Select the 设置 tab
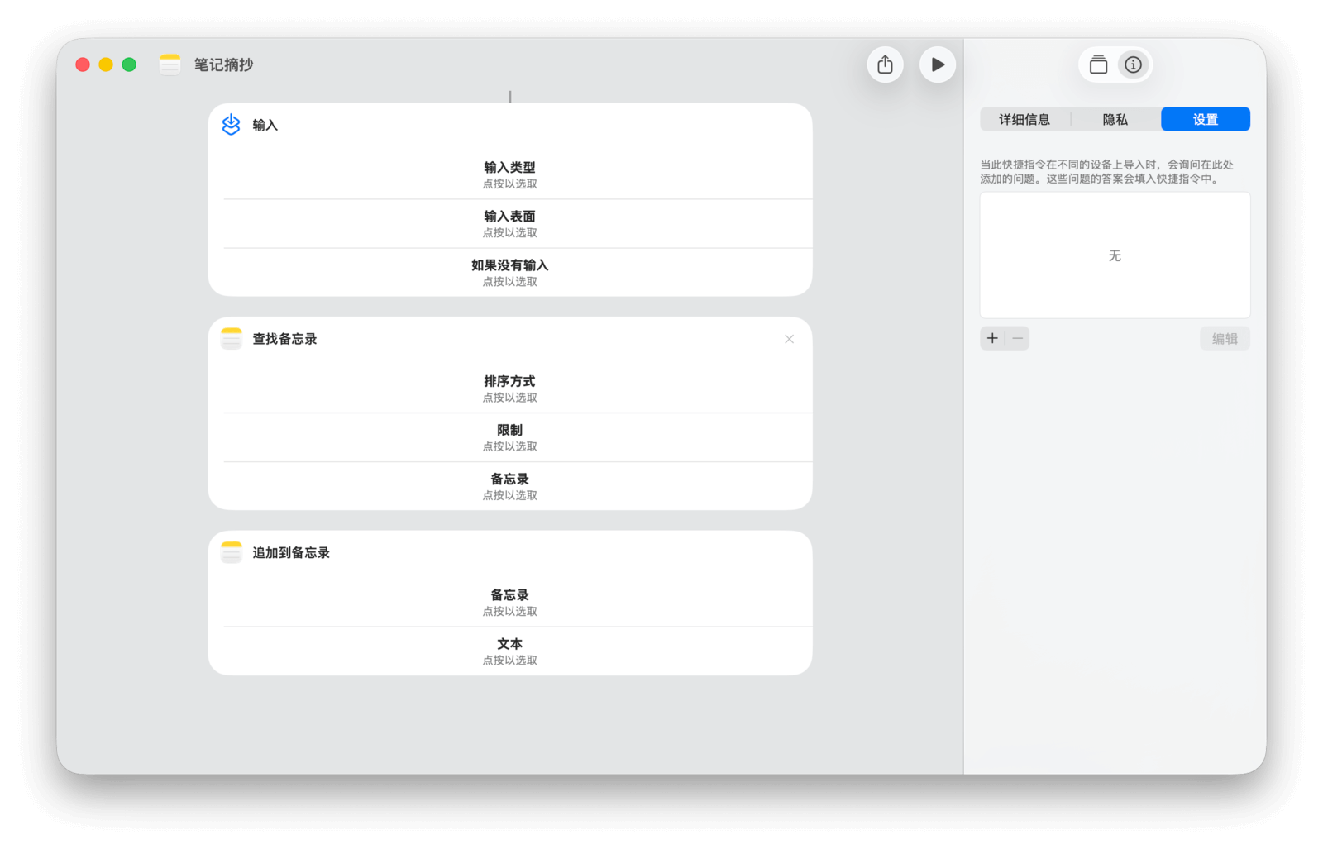 (x=1205, y=119)
